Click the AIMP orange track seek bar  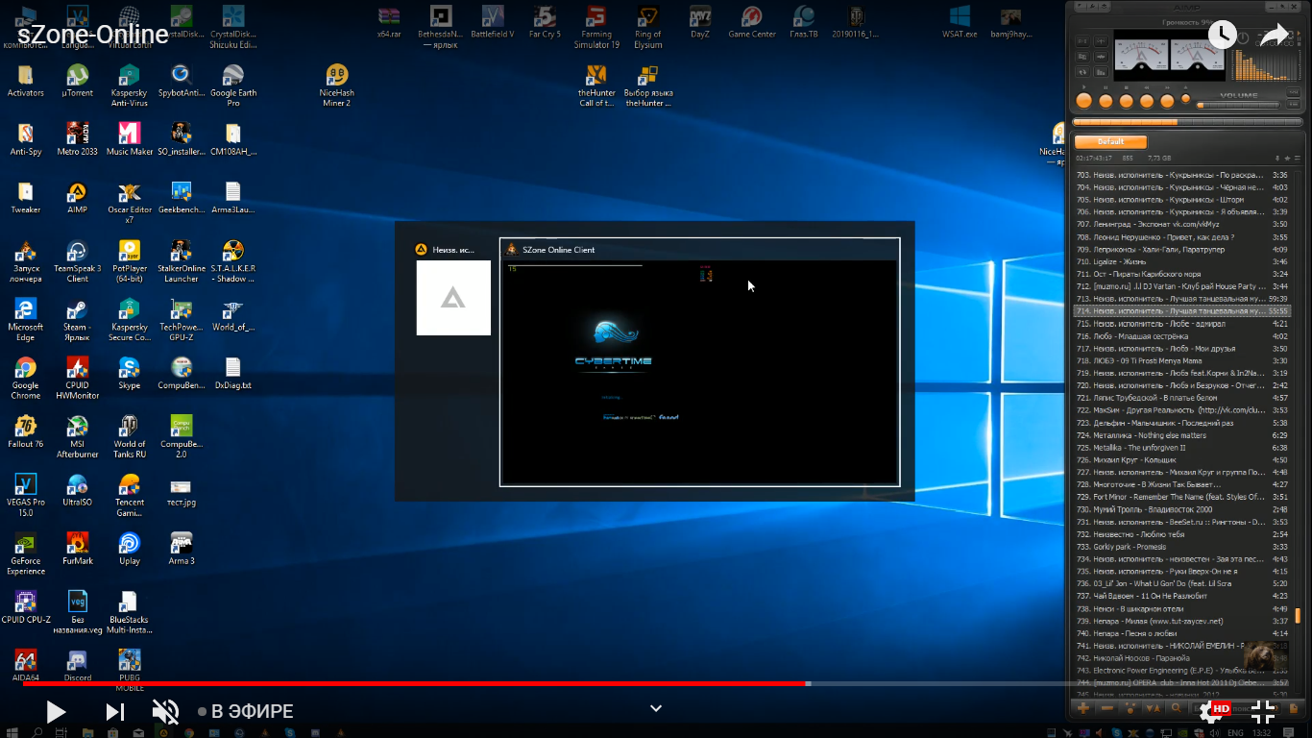1189,122
